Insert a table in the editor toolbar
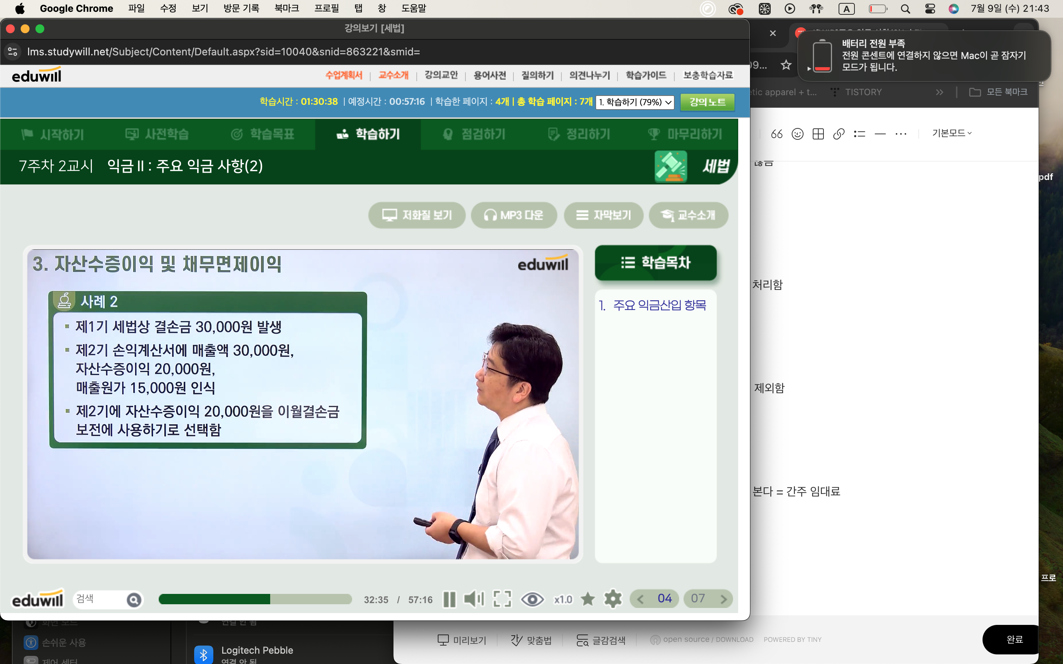This screenshot has height=664, width=1063. coord(818,134)
